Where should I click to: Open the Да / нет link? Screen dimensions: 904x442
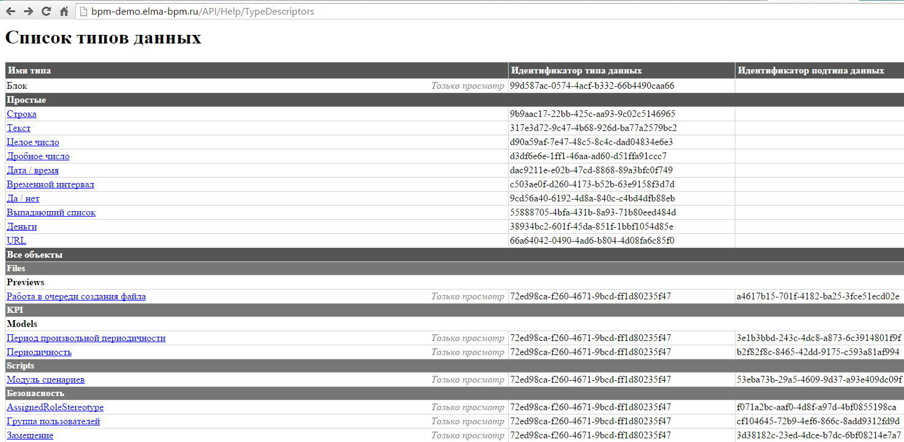pos(23,198)
